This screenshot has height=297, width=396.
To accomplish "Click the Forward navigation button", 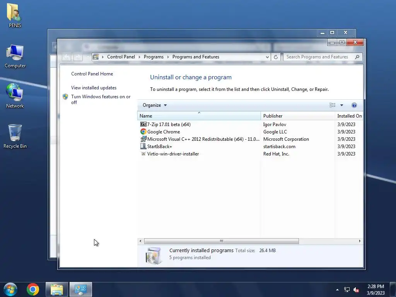I will [x=78, y=57].
